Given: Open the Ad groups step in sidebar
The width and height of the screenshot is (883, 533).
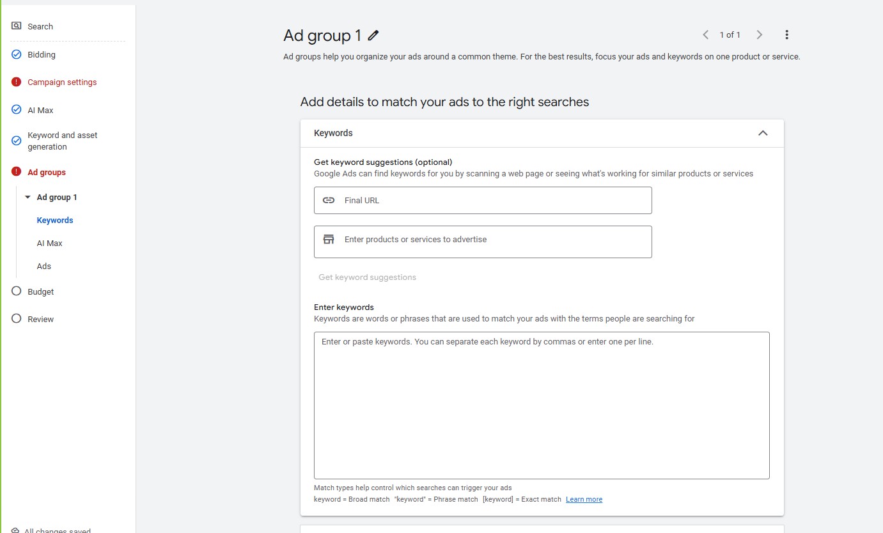Looking at the screenshot, I should click(x=47, y=173).
